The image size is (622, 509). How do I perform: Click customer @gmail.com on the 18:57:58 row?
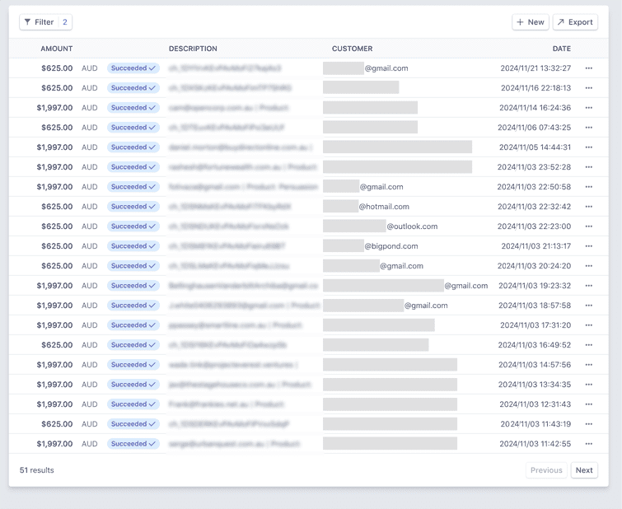coord(426,306)
